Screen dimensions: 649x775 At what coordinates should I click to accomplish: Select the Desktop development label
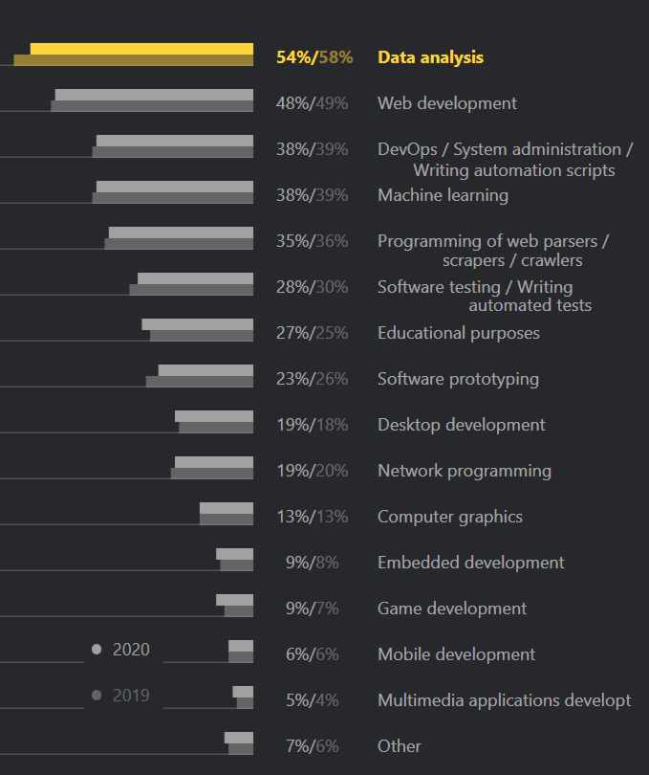[462, 425]
